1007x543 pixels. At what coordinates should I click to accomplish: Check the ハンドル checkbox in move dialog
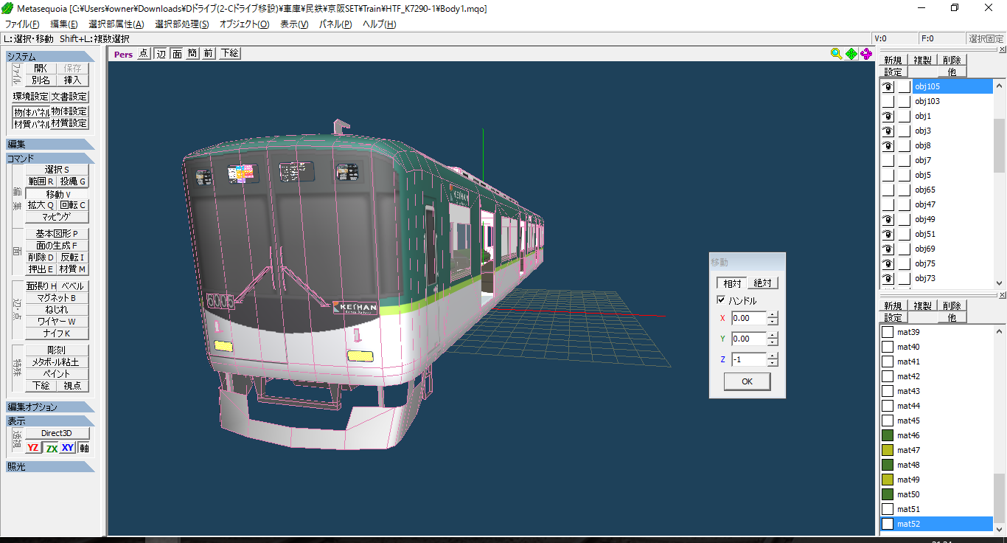(x=722, y=300)
